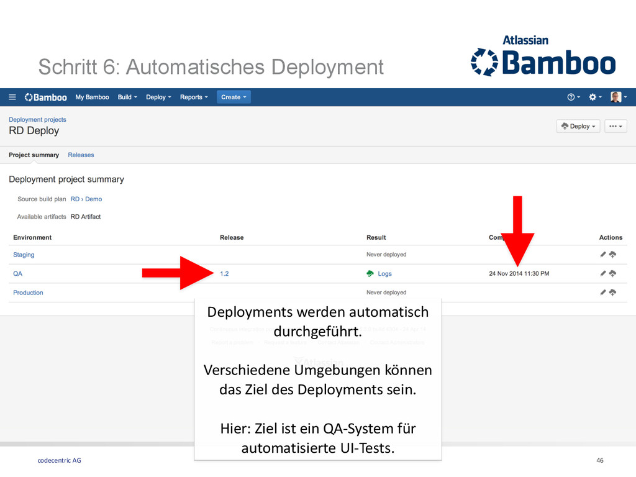The height and width of the screenshot is (477, 636).
Task: Open the three-dots more actions dropdown
Action: 616,126
